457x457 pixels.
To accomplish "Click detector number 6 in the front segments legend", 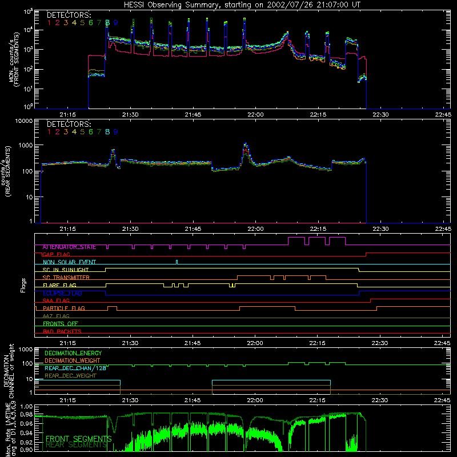I will [91, 23].
